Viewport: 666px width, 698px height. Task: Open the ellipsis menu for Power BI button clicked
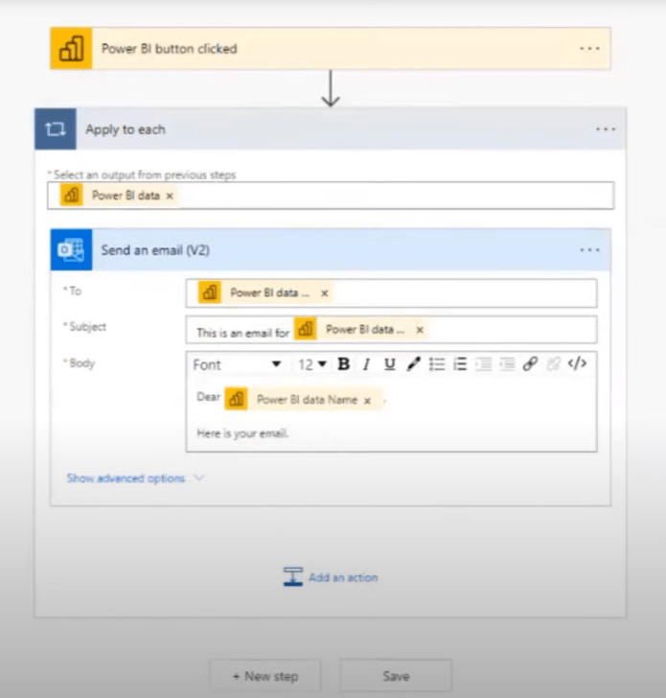(x=589, y=49)
